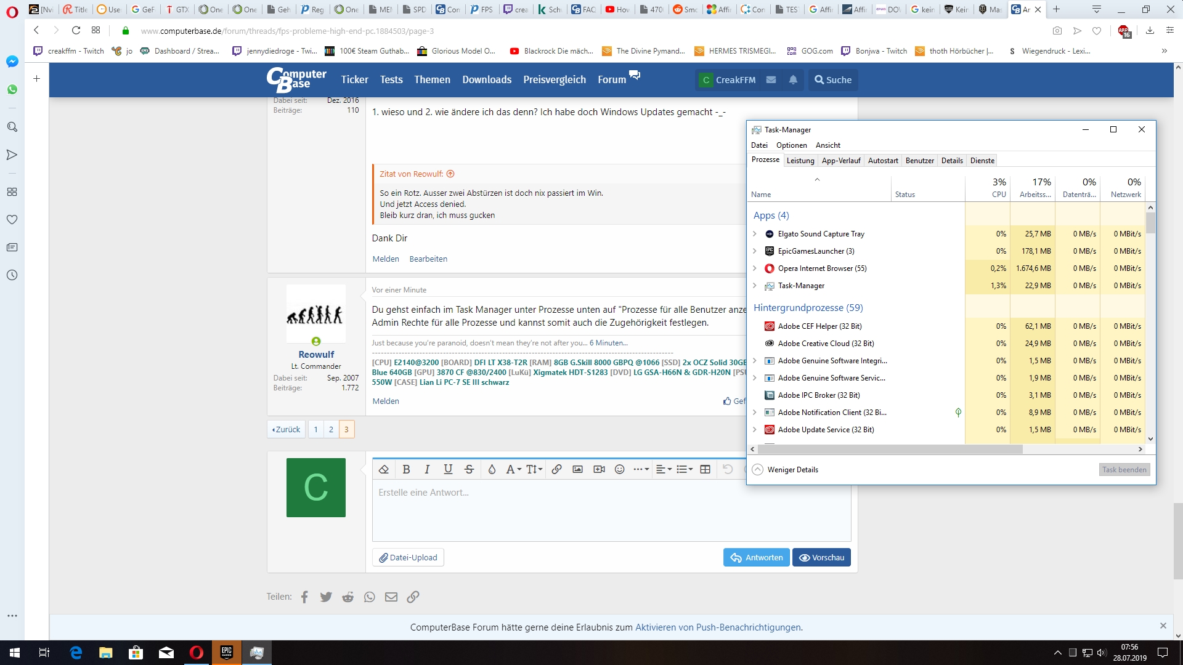Viewport: 1183px width, 665px height.
Task: Open list formatting dropdown in editor
Action: pyautogui.click(x=685, y=469)
